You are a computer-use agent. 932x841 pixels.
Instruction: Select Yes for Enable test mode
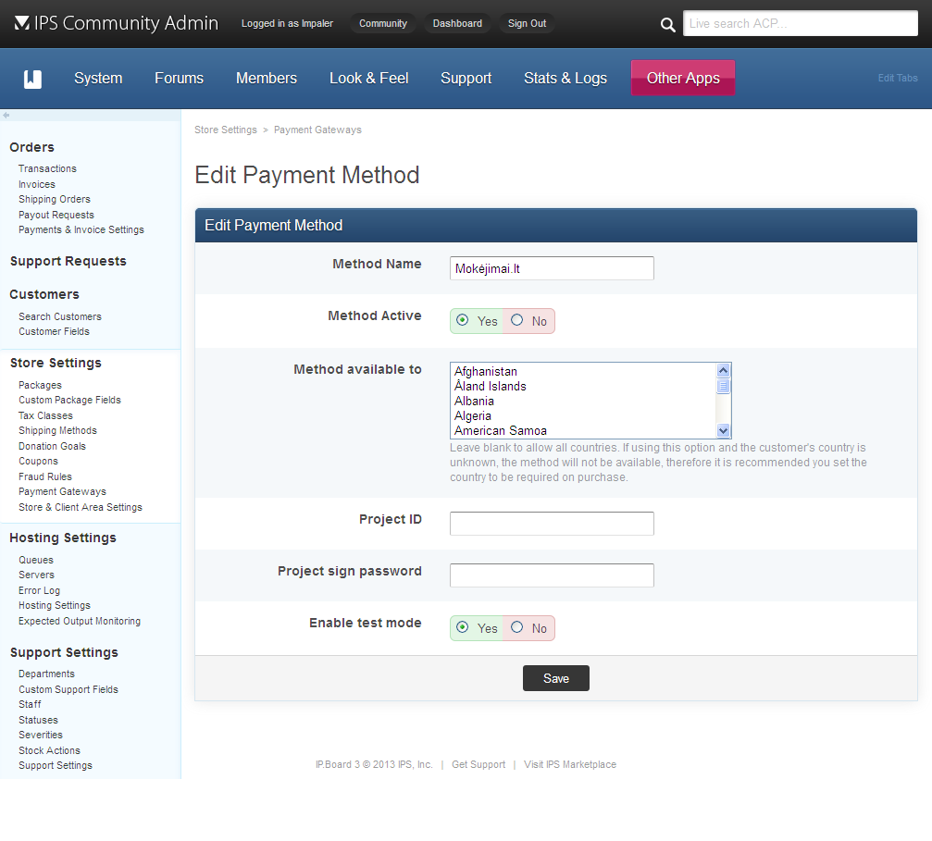[x=463, y=627]
